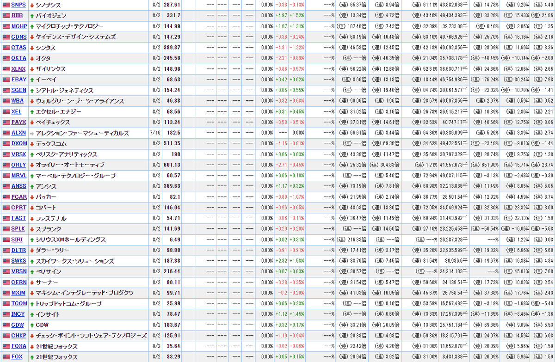Click the red down arrow for デックスコム
This screenshot has height=362, width=555.
[32, 144]
